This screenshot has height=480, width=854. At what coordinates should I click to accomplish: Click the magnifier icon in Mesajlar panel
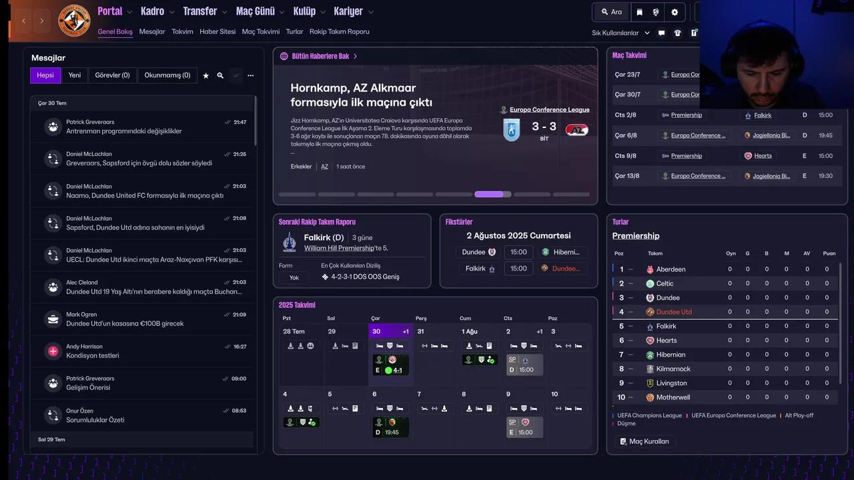pos(220,76)
